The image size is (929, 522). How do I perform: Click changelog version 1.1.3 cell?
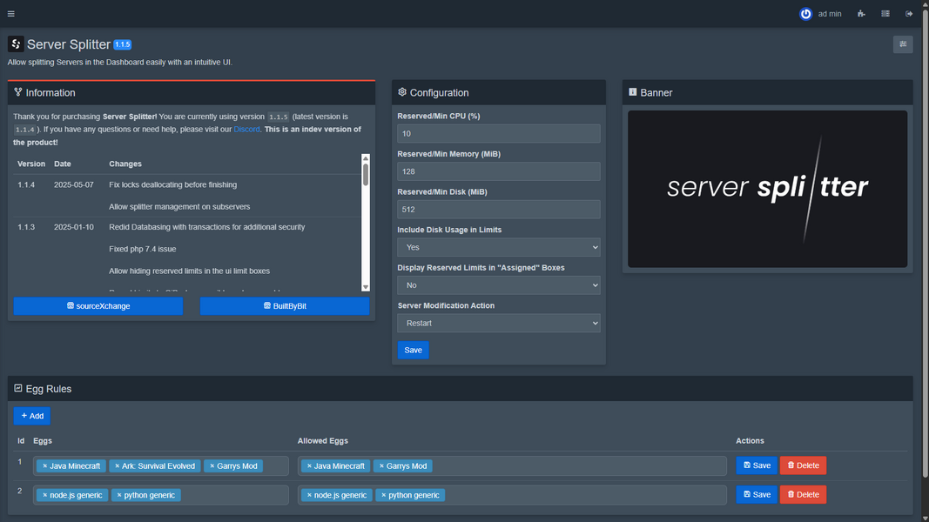click(26, 227)
